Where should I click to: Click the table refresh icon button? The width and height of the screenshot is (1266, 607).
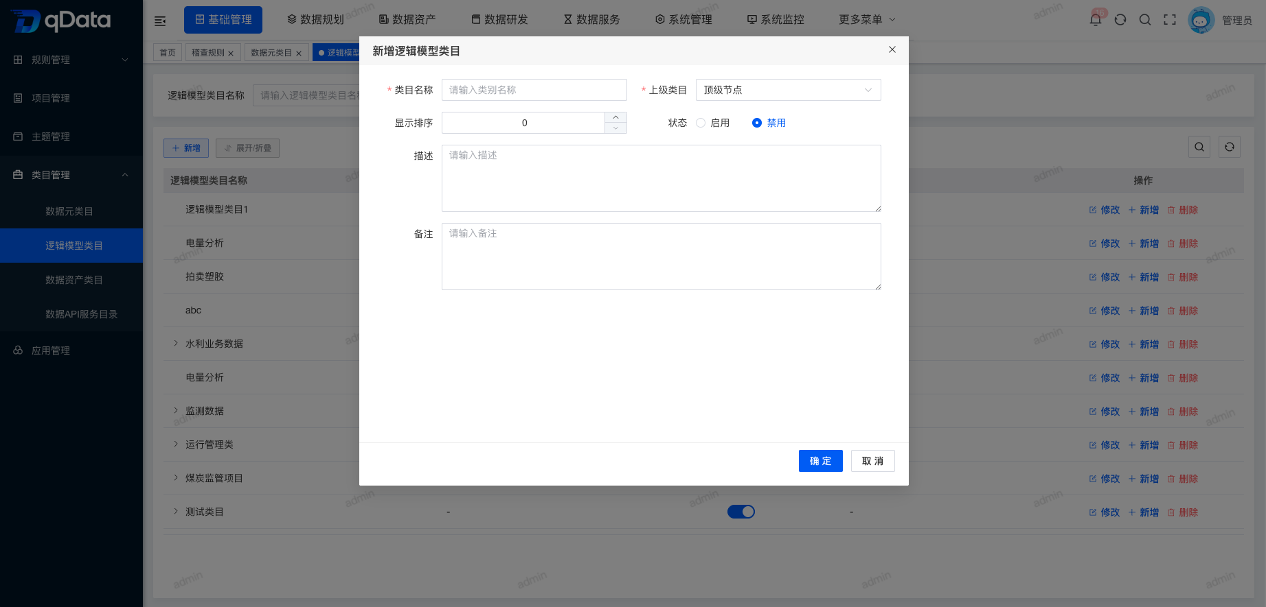click(x=1230, y=147)
